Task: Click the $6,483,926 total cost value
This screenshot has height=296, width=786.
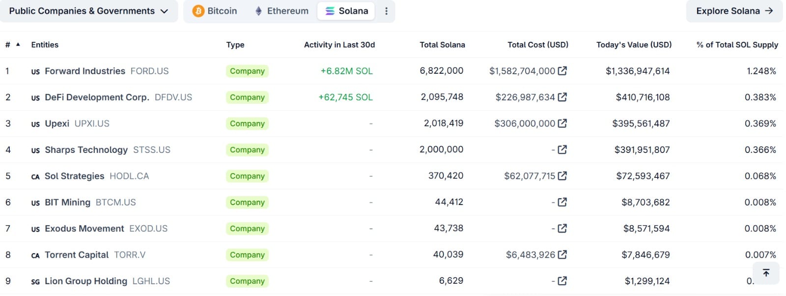Action: tap(531, 255)
